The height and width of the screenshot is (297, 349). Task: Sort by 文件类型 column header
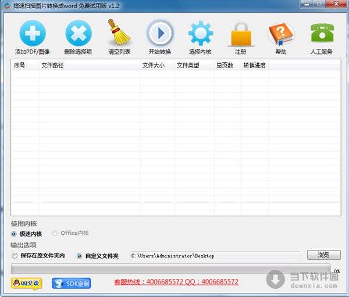(x=194, y=65)
